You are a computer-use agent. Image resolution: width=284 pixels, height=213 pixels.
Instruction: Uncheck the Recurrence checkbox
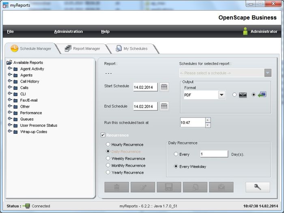pos(103,135)
